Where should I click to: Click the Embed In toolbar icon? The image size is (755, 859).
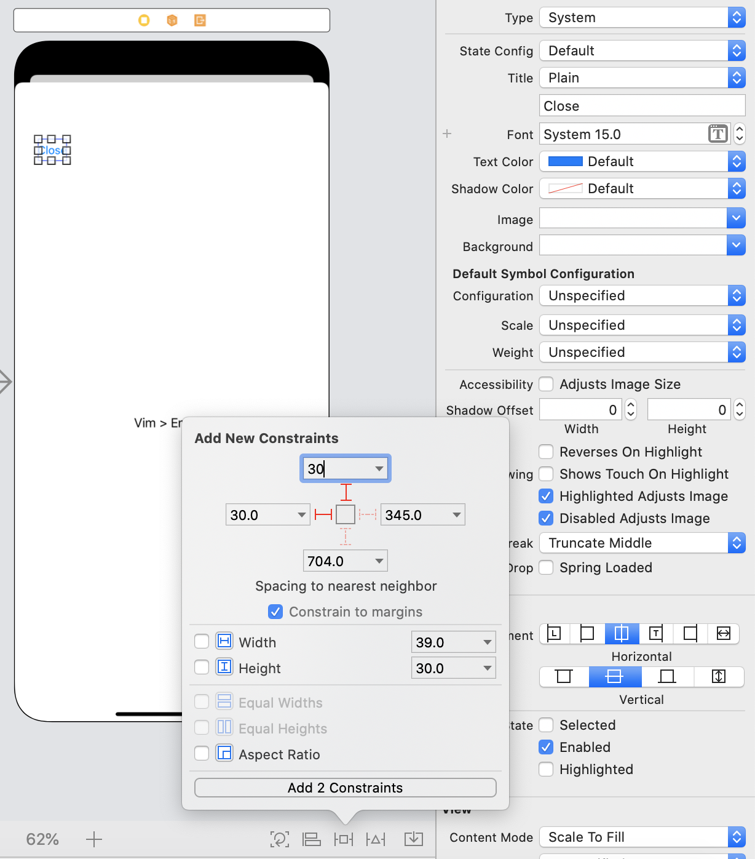click(x=414, y=839)
